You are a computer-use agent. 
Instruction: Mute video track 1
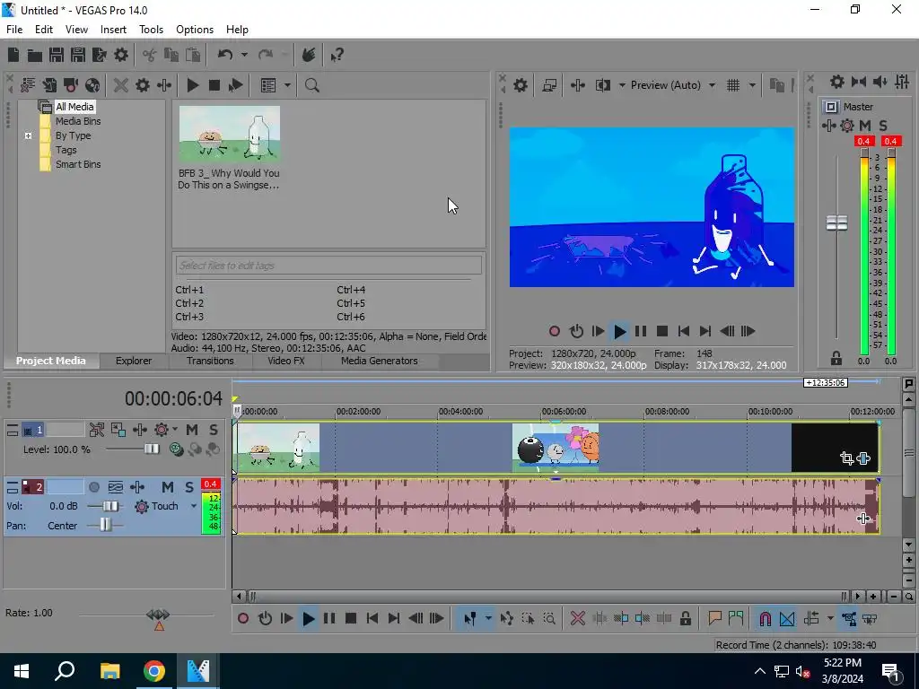[192, 430]
